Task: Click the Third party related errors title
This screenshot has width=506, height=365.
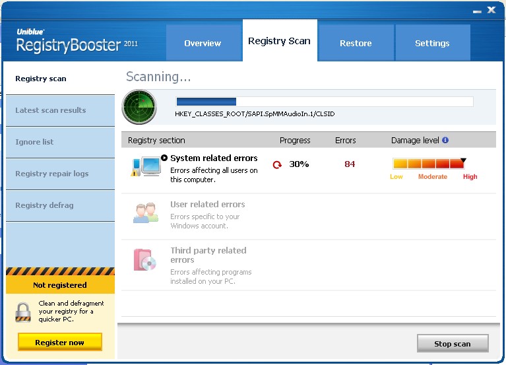Action: (x=208, y=255)
